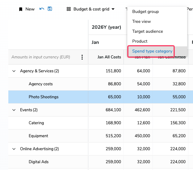Click the 2026Y (year) header
The image size is (193, 170).
[106, 27]
